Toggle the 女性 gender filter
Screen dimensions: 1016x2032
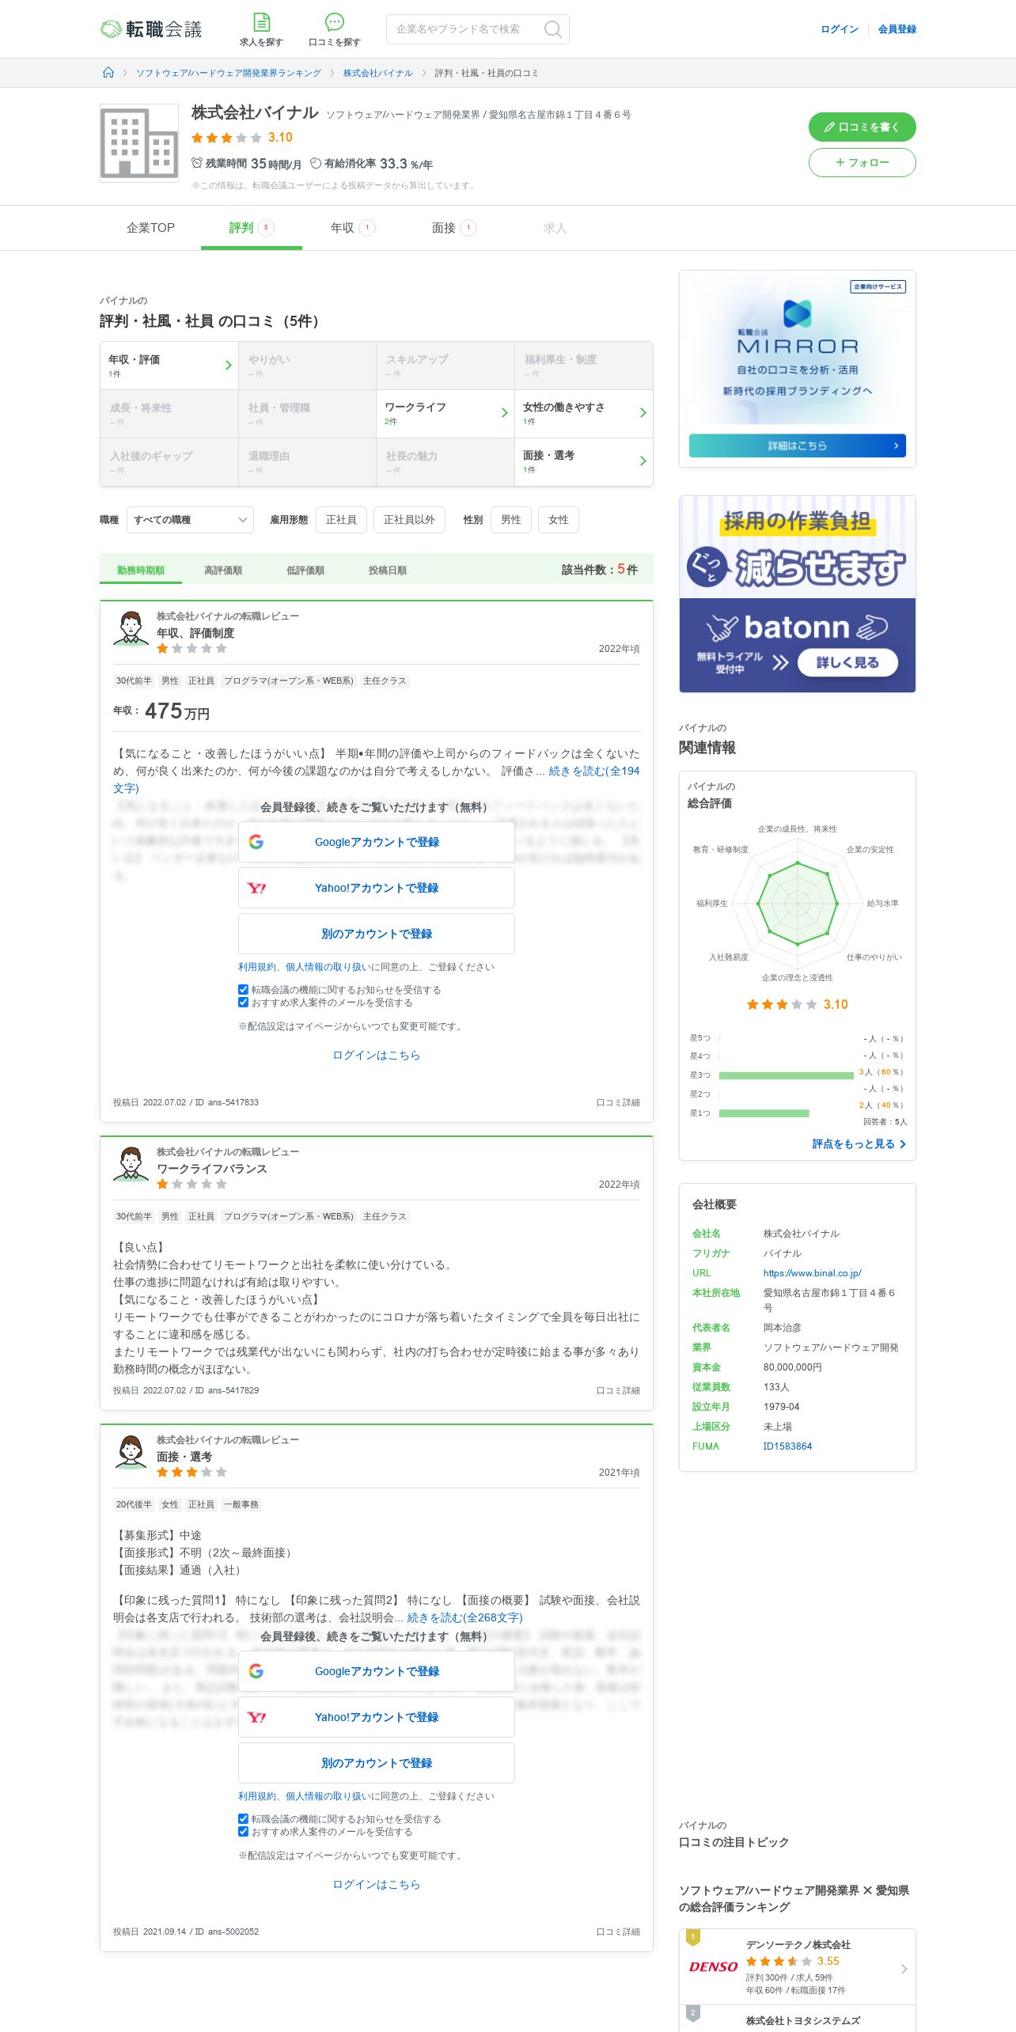(x=559, y=520)
